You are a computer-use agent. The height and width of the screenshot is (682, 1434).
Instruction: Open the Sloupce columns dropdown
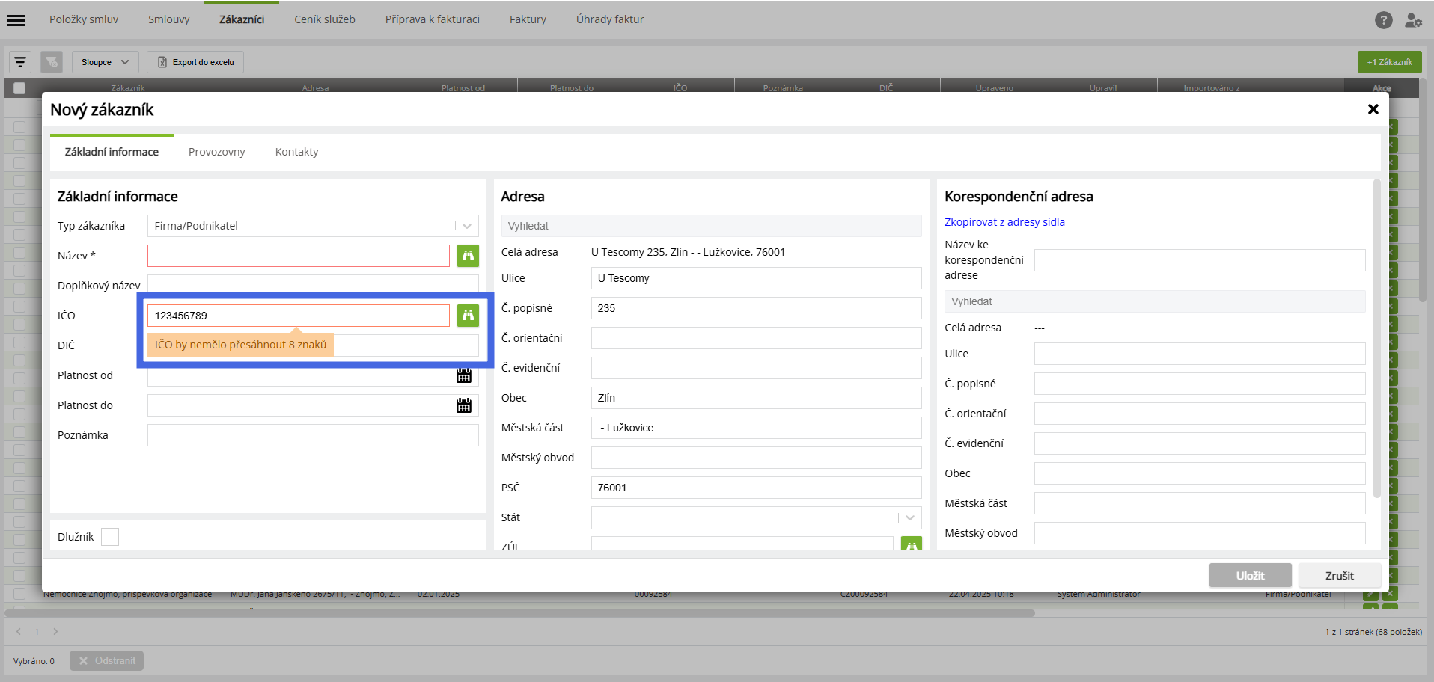106,62
